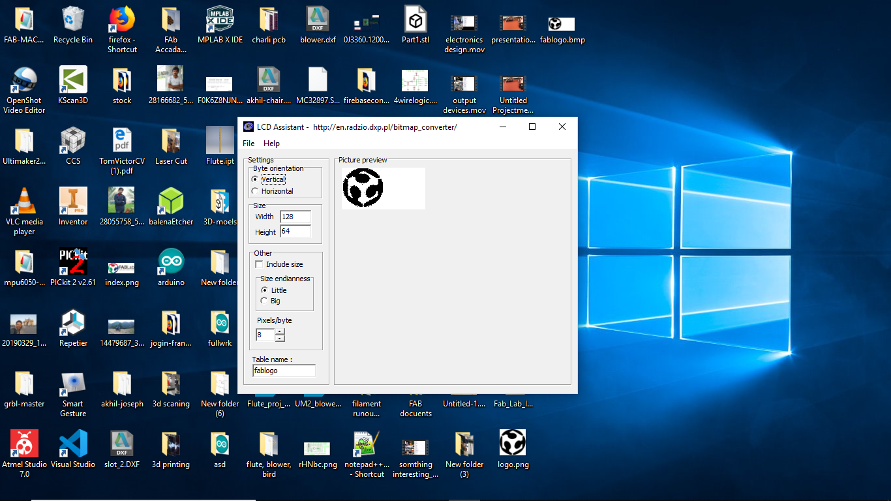Open Visual Studio Code shortcut
This screenshot has height=501, width=891.
click(x=73, y=444)
